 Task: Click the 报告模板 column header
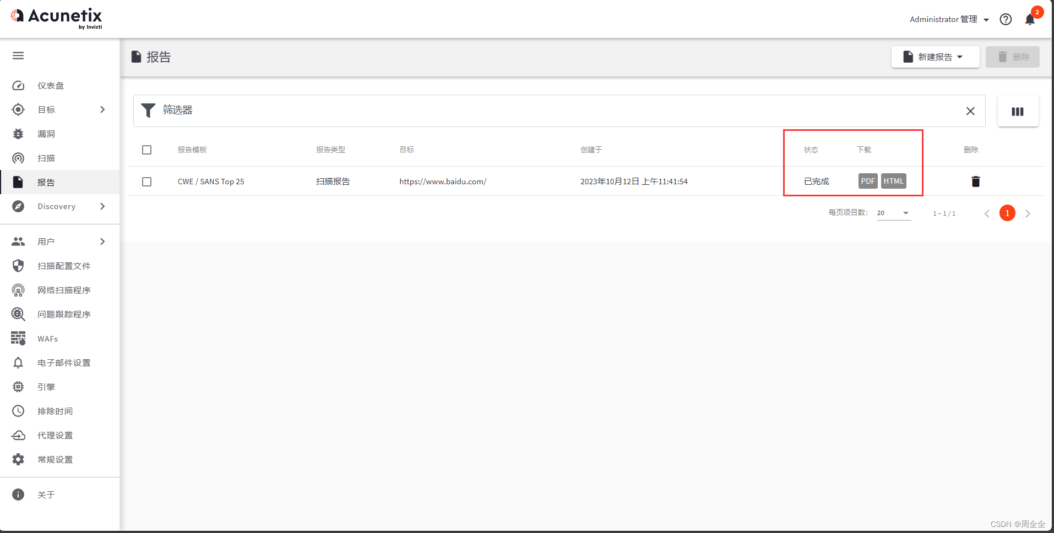pyautogui.click(x=192, y=150)
